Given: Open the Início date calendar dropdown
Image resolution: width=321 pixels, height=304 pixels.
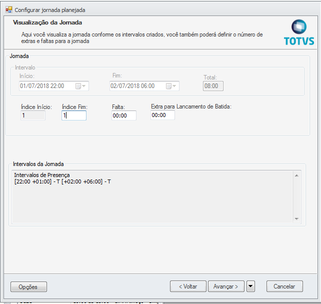Looking at the screenshot, I should 81,86.
